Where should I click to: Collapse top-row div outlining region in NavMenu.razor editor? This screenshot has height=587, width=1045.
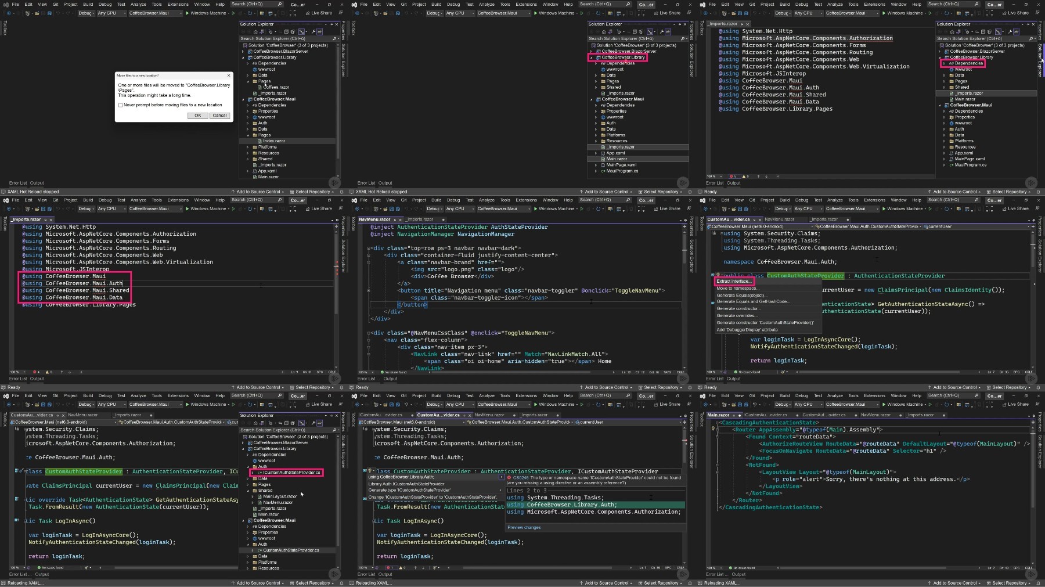369,248
